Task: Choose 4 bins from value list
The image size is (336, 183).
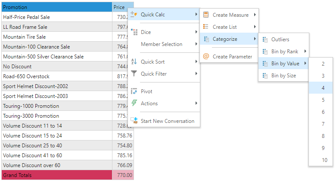Action: [x=323, y=88]
